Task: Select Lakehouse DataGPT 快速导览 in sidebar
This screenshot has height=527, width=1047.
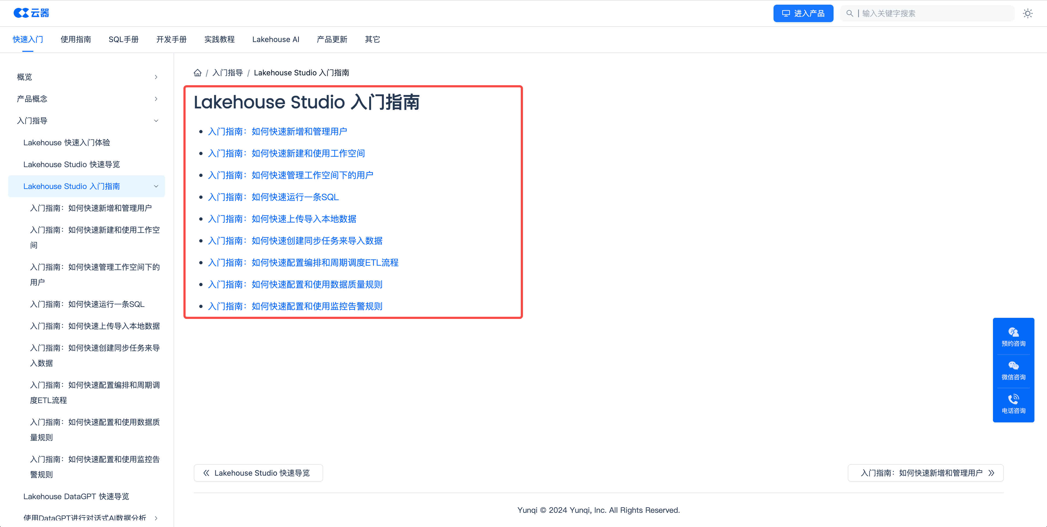Action: coord(76,496)
